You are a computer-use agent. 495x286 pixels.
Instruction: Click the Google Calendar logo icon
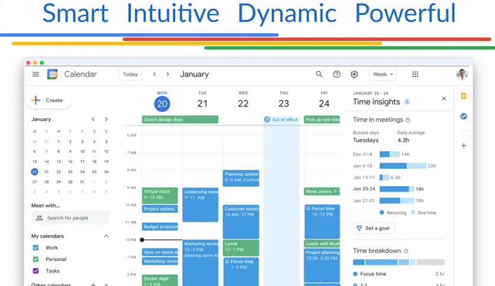[53, 74]
